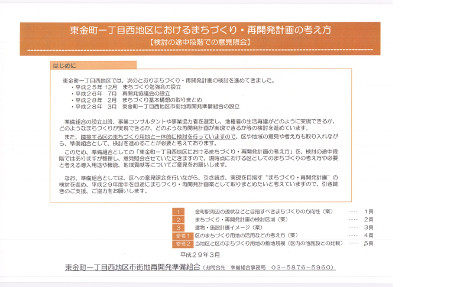473x287 pixels.
Task: Click the page number 4頁
Action: [368, 236]
